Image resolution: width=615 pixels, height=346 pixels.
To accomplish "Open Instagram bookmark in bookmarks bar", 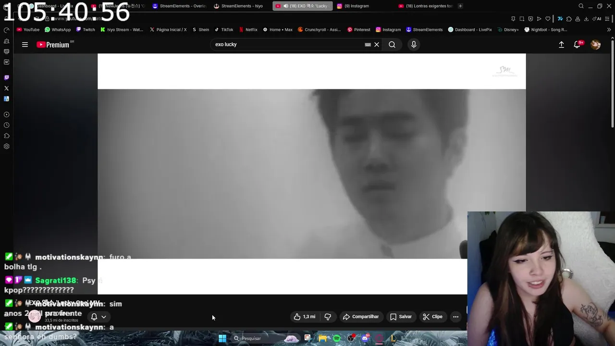I will tap(388, 29).
